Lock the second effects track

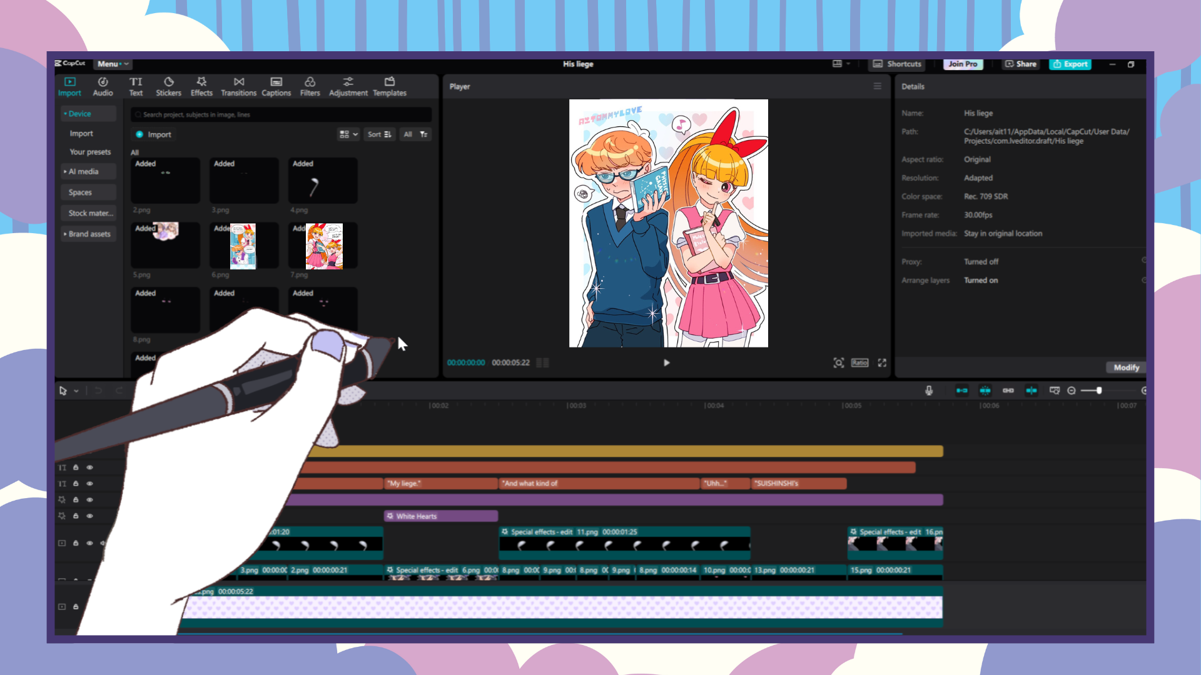(x=76, y=516)
